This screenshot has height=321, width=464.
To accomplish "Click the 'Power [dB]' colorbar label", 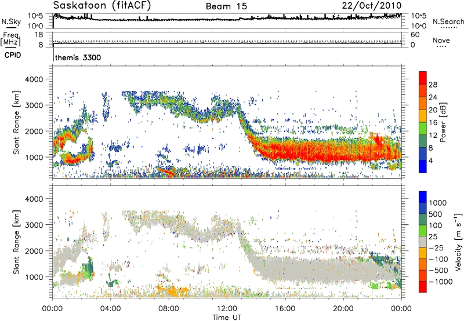I will coord(443,122).
